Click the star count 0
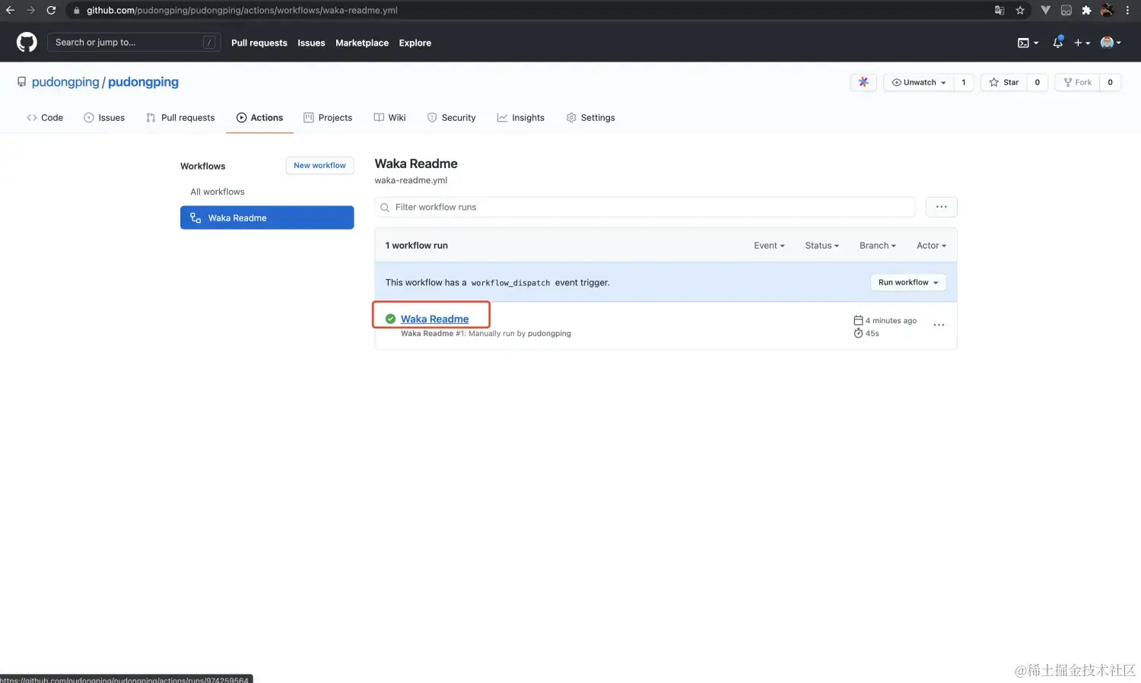Viewport: 1141px width, 683px height. click(x=1038, y=82)
